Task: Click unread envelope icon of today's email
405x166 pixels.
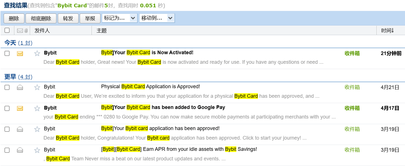Action: [x=20, y=53]
